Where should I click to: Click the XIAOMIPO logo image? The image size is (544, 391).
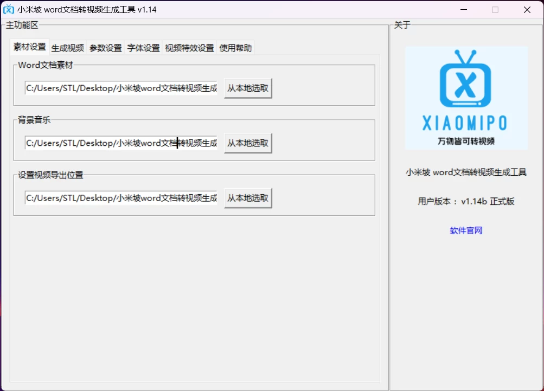point(466,98)
